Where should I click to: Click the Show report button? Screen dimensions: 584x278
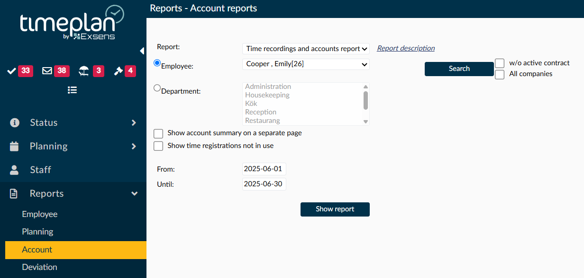[335, 209]
